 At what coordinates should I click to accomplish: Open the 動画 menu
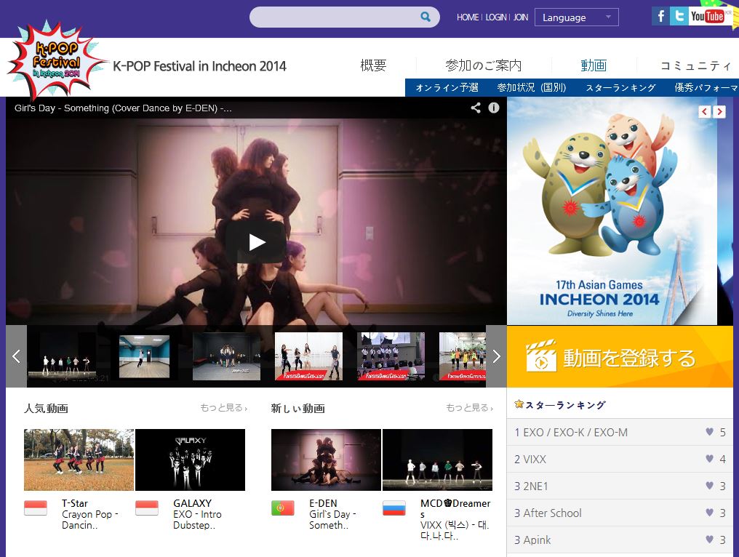click(x=594, y=65)
